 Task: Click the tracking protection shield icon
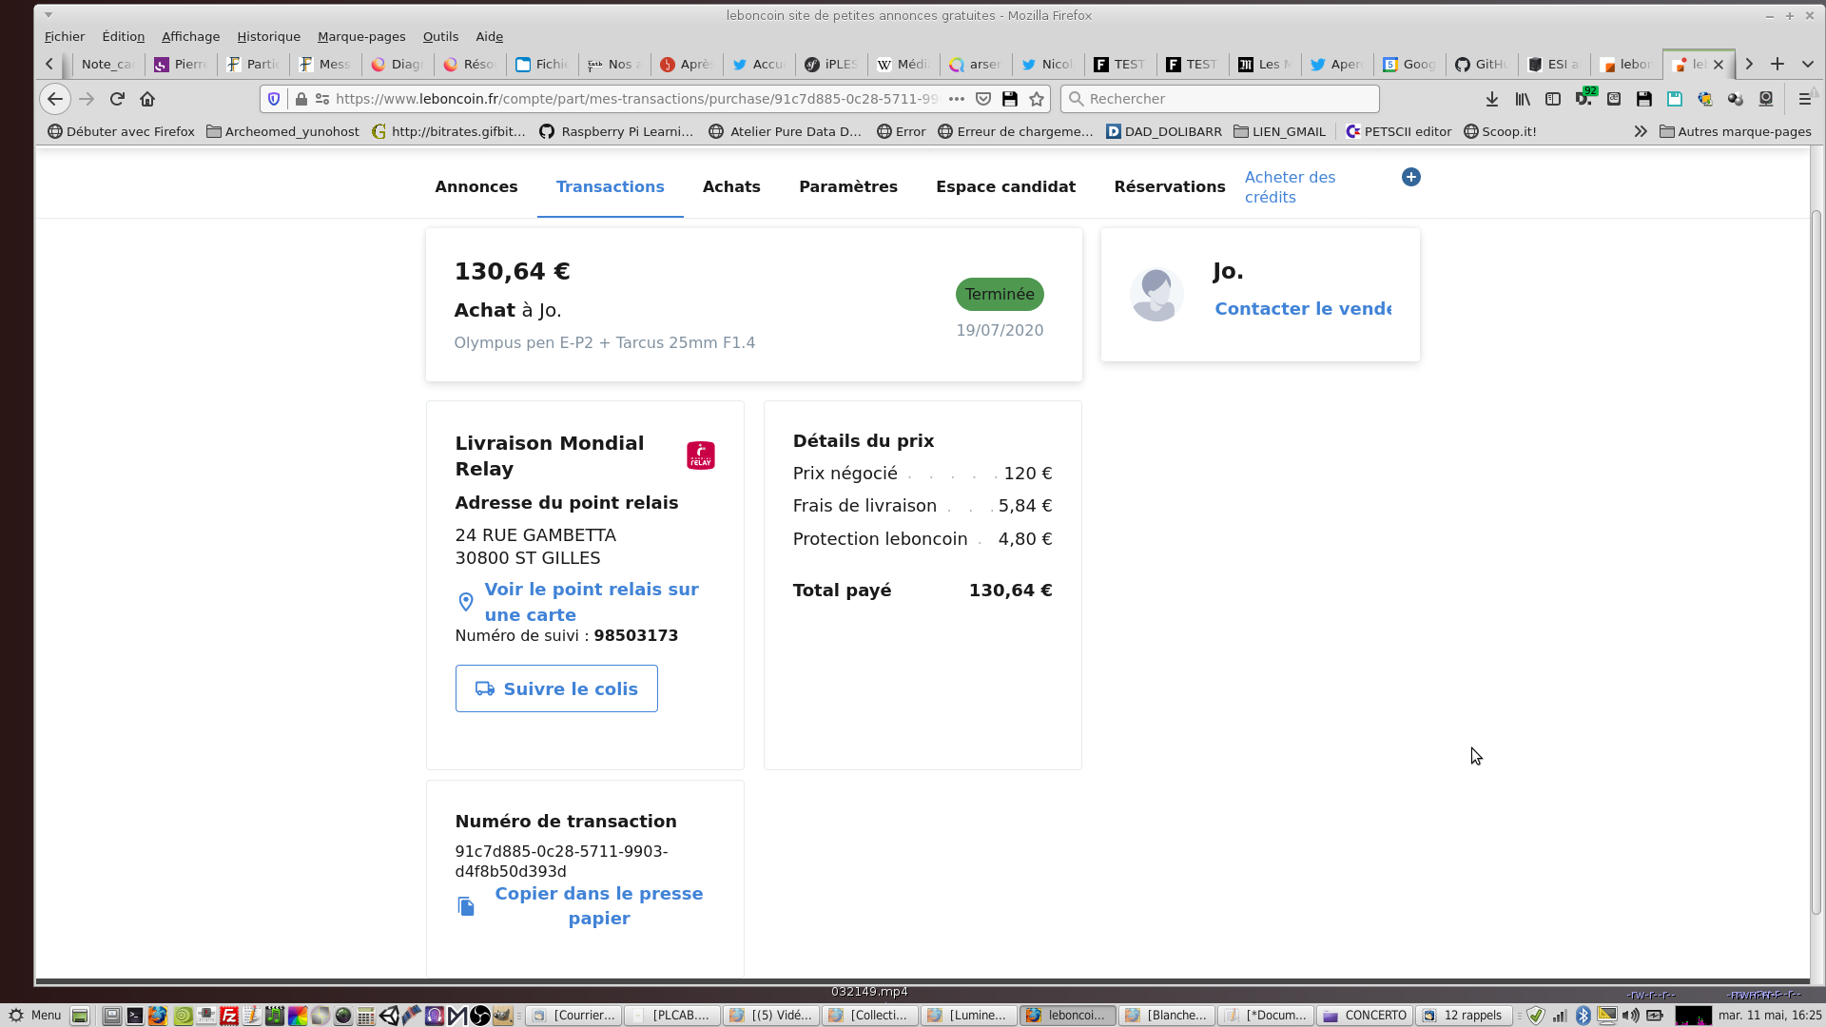(x=274, y=99)
